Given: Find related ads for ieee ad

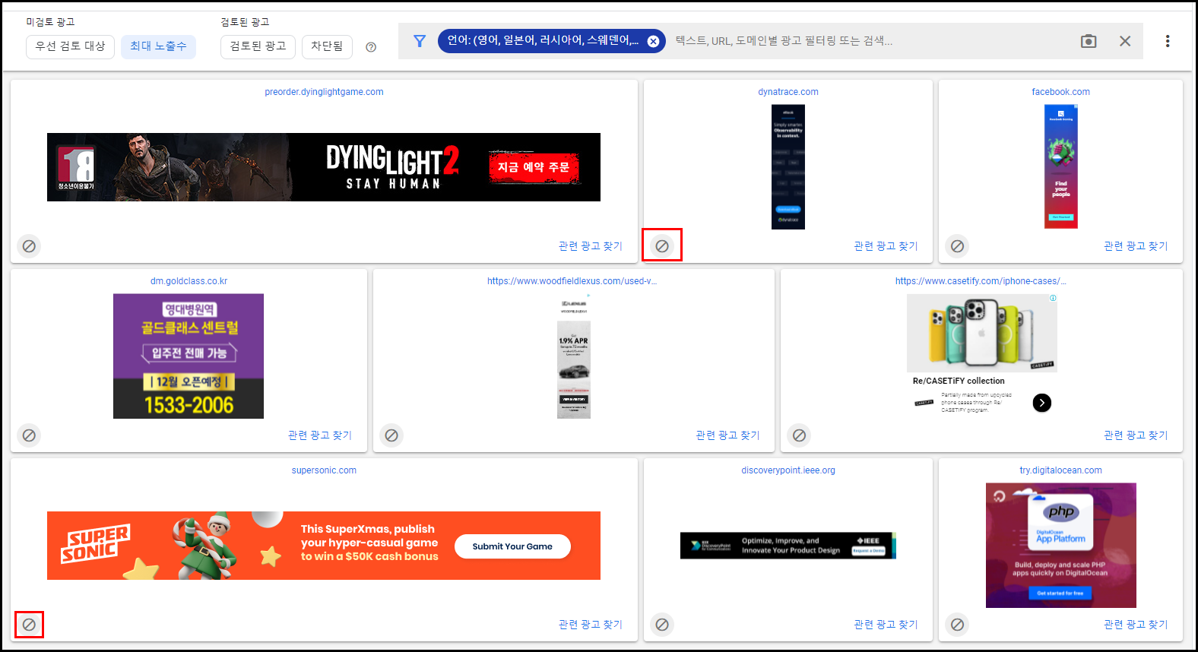Looking at the screenshot, I should [886, 625].
